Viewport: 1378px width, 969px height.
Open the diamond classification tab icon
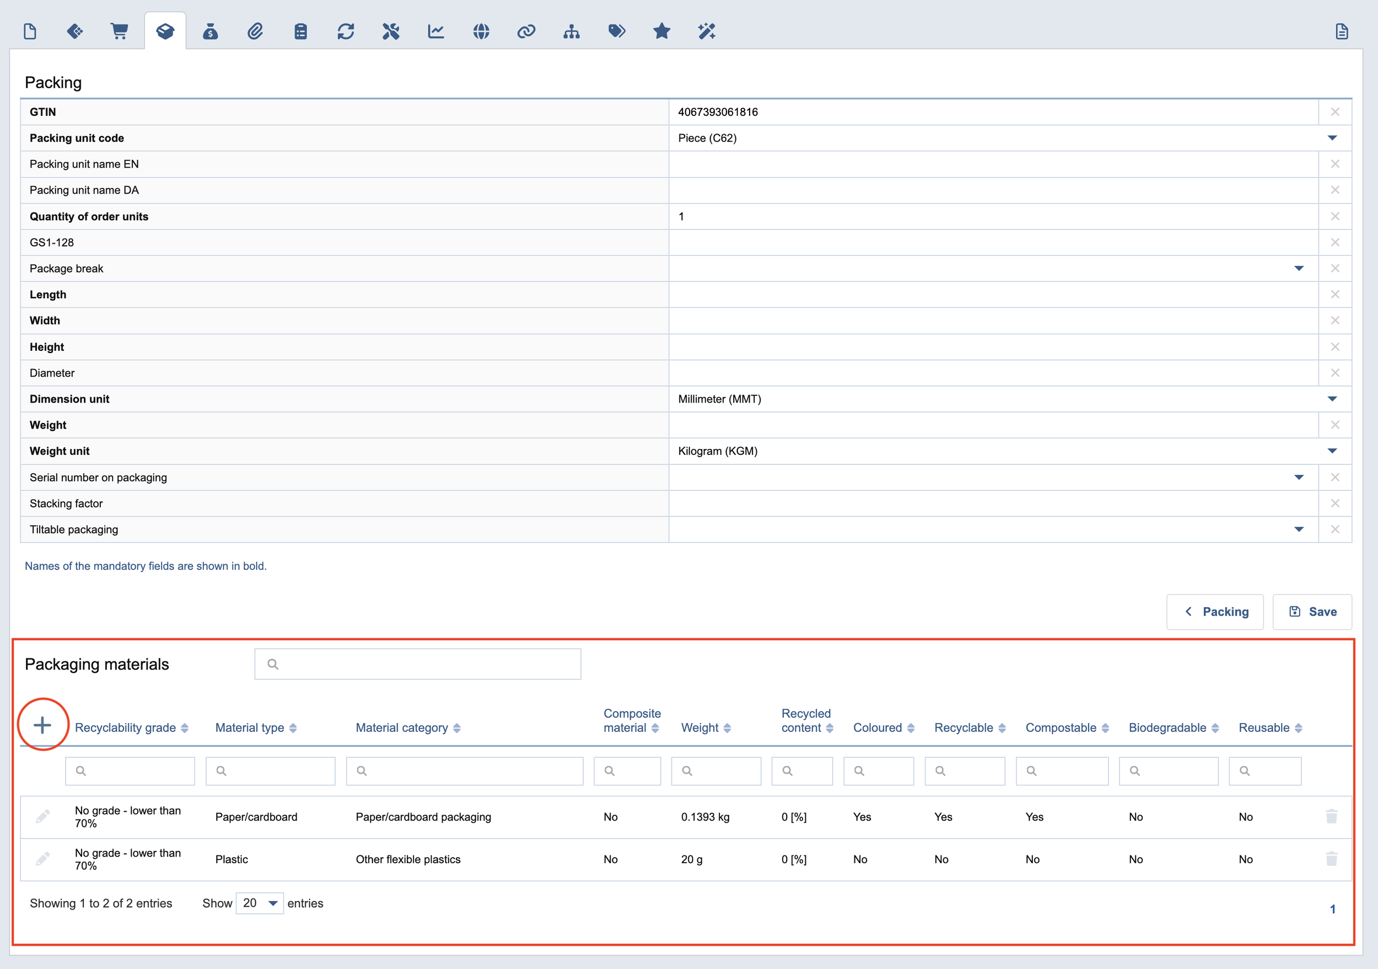(75, 31)
